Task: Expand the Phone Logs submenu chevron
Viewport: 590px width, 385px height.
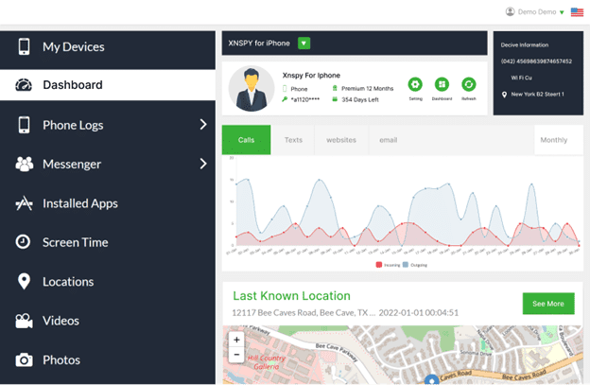Action: point(202,125)
